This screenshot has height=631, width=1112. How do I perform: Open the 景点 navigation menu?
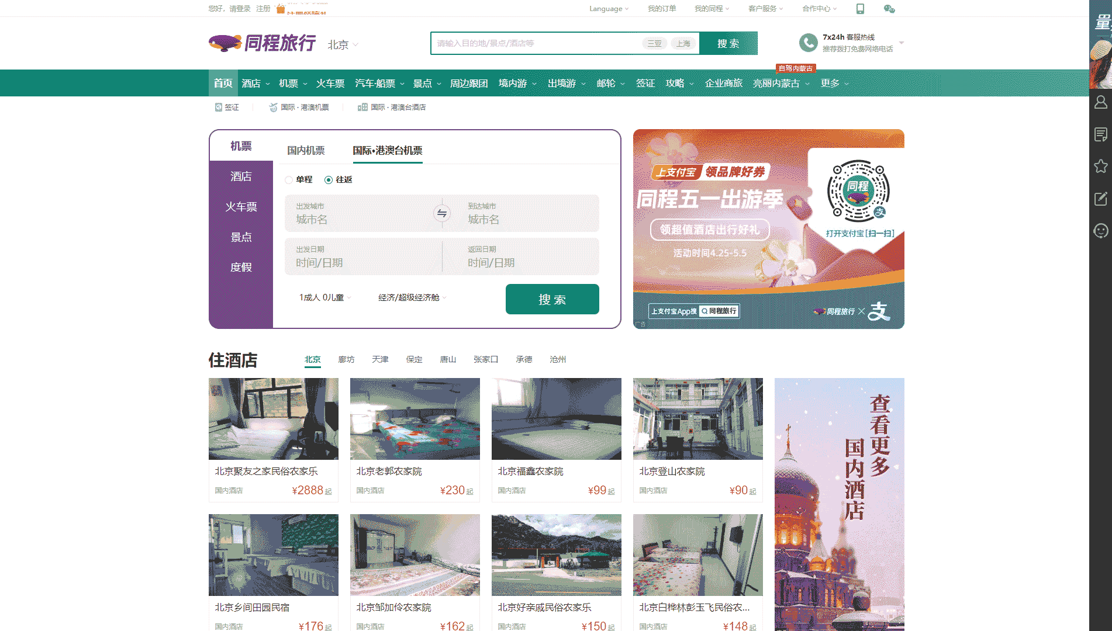point(427,84)
